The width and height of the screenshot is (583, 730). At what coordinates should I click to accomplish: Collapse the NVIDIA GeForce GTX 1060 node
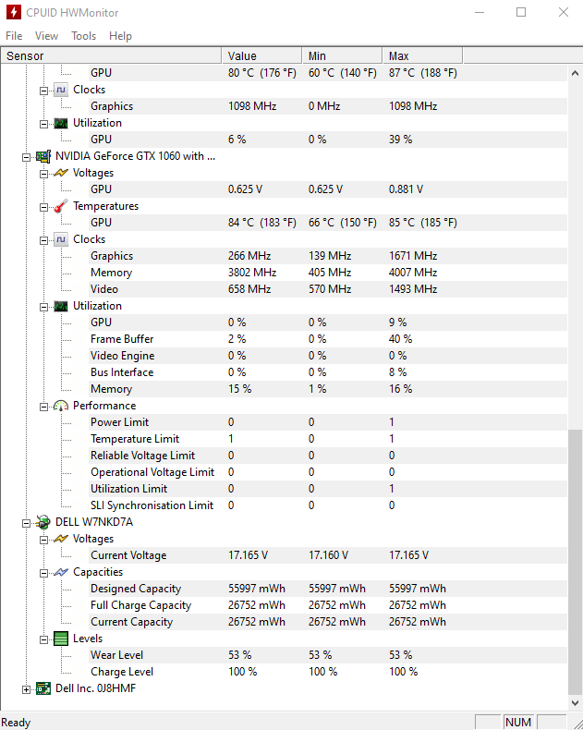click(26, 157)
